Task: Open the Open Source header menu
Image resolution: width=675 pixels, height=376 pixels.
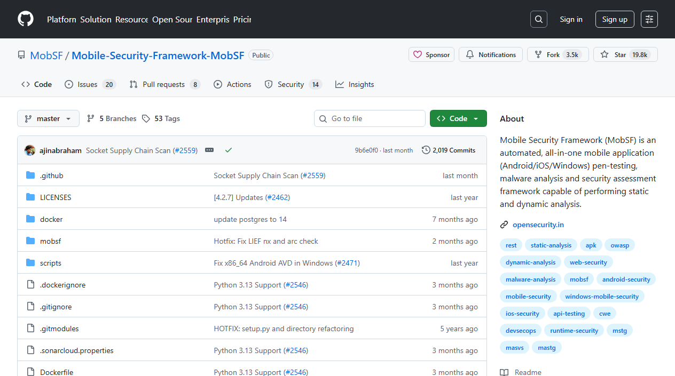Action: point(172,19)
